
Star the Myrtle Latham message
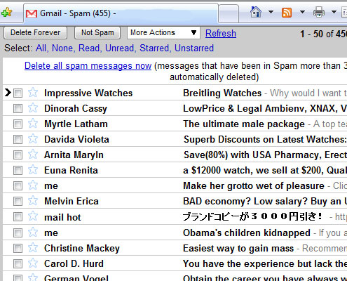[33, 123]
